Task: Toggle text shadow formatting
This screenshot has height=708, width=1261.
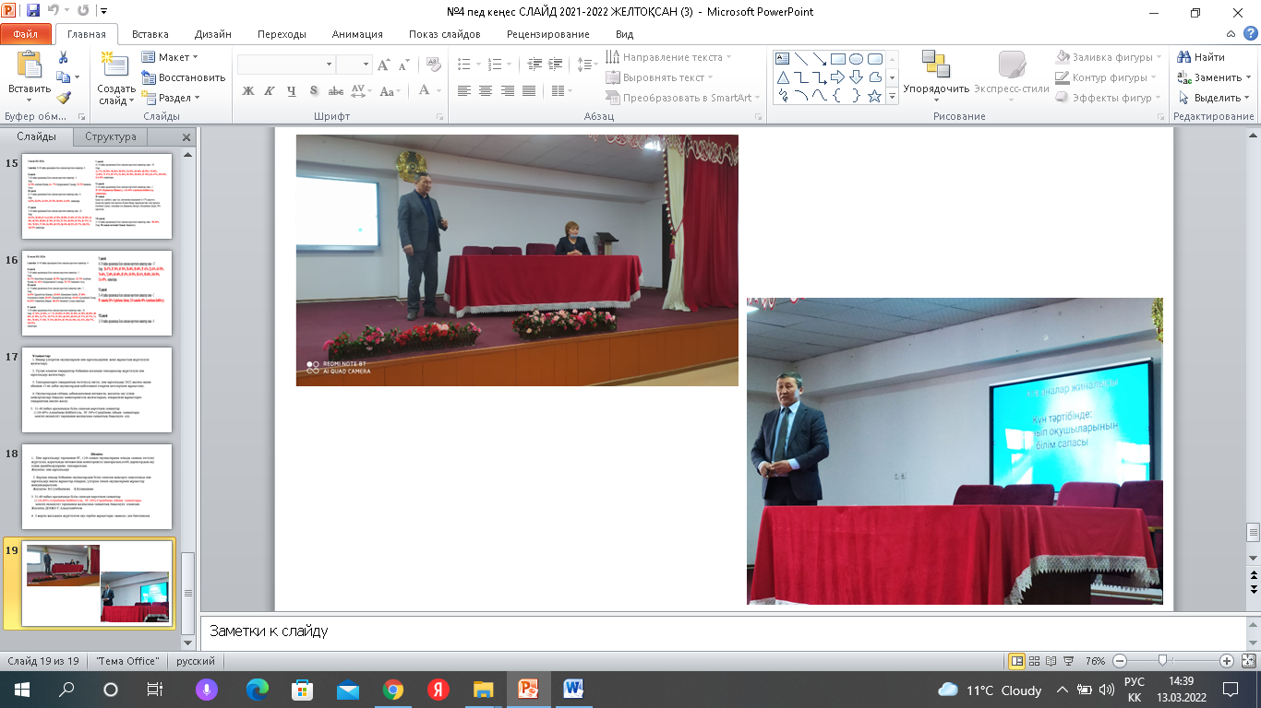Action: 314,90
